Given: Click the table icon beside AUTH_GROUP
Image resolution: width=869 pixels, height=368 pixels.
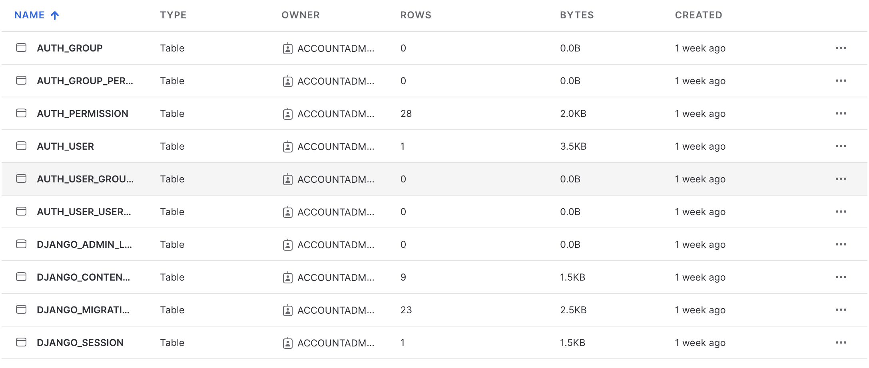Looking at the screenshot, I should (x=21, y=48).
